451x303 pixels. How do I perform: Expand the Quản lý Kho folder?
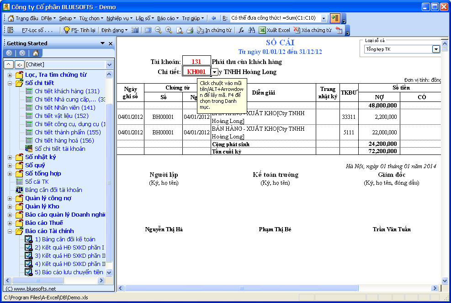[x=11, y=207]
